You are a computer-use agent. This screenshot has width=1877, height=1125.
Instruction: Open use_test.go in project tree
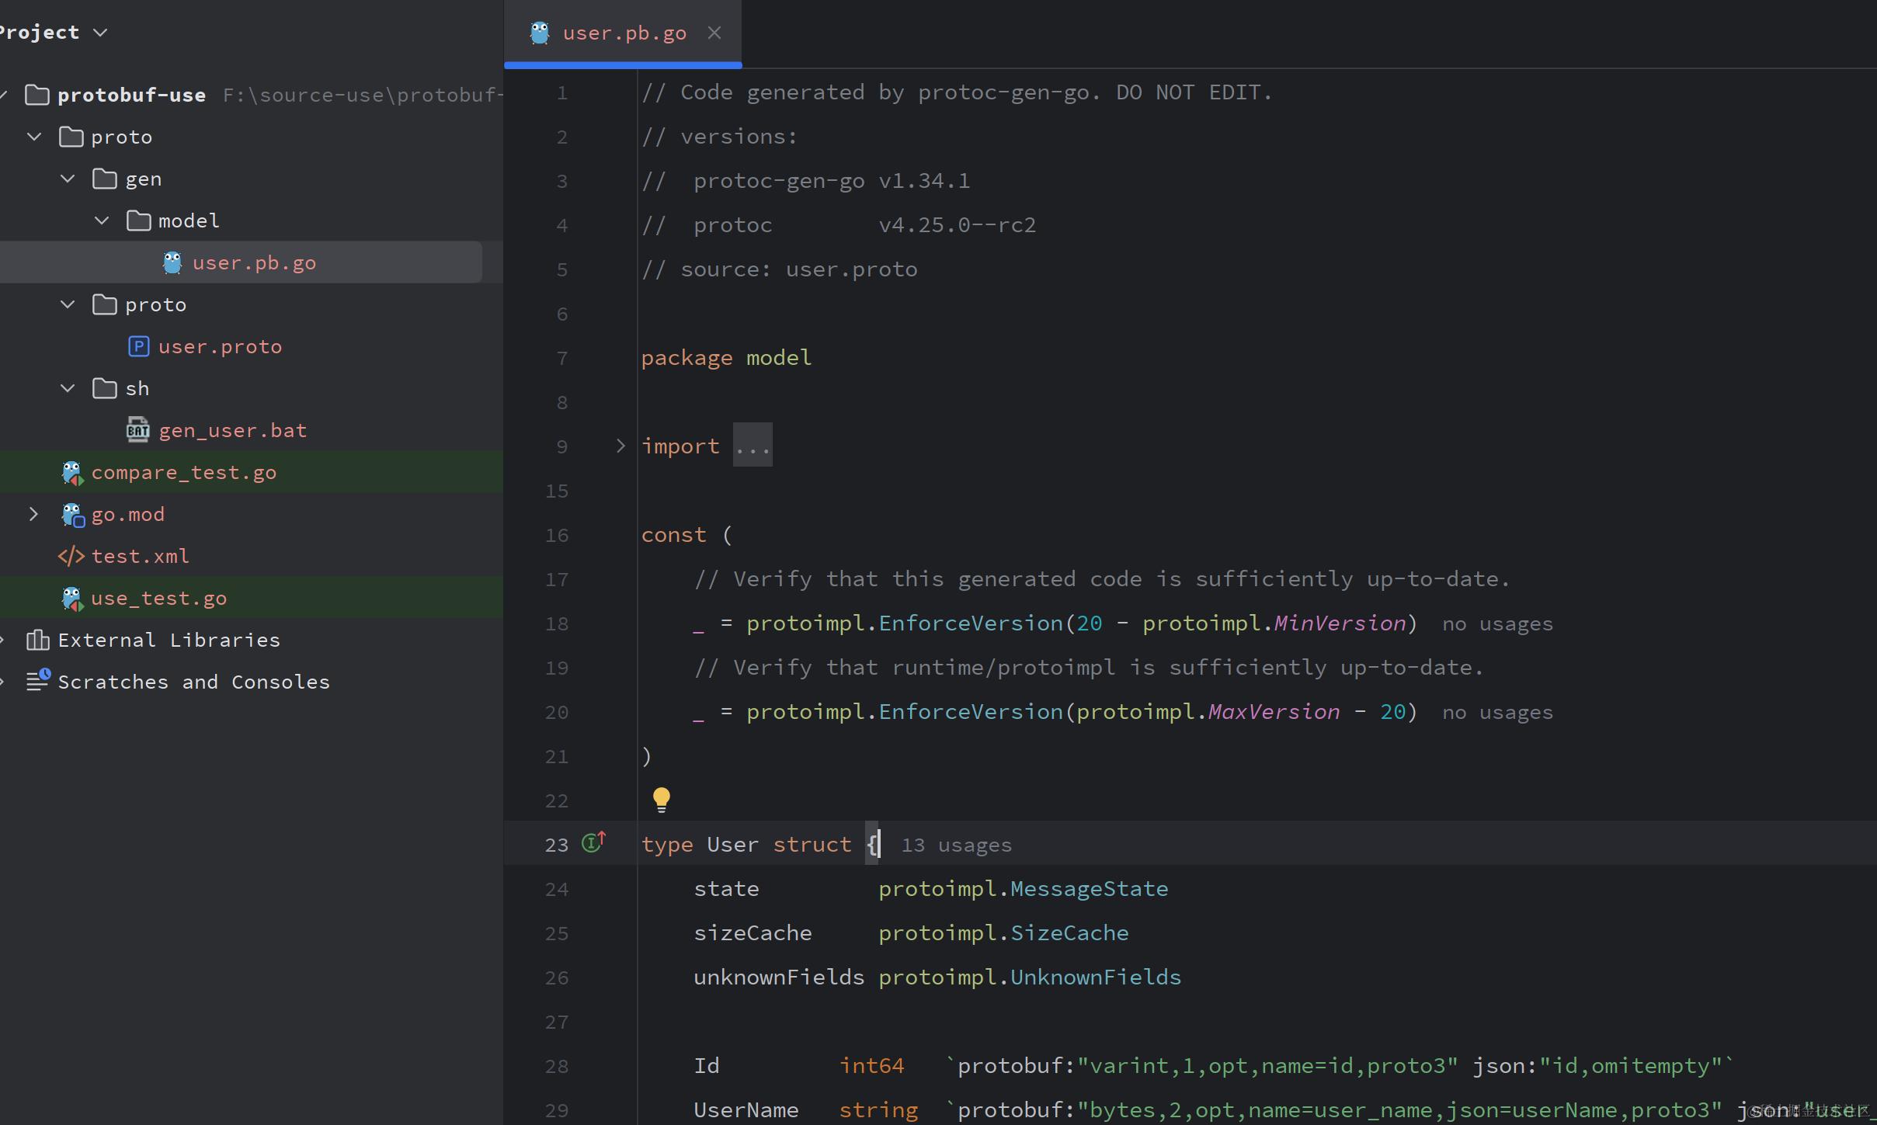(158, 599)
